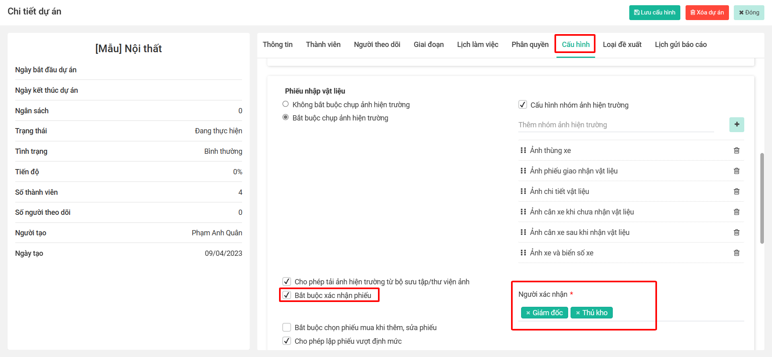Enable "Bắt buộc chọn phiếu mua" checkbox
The width and height of the screenshot is (772, 357).
click(287, 327)
